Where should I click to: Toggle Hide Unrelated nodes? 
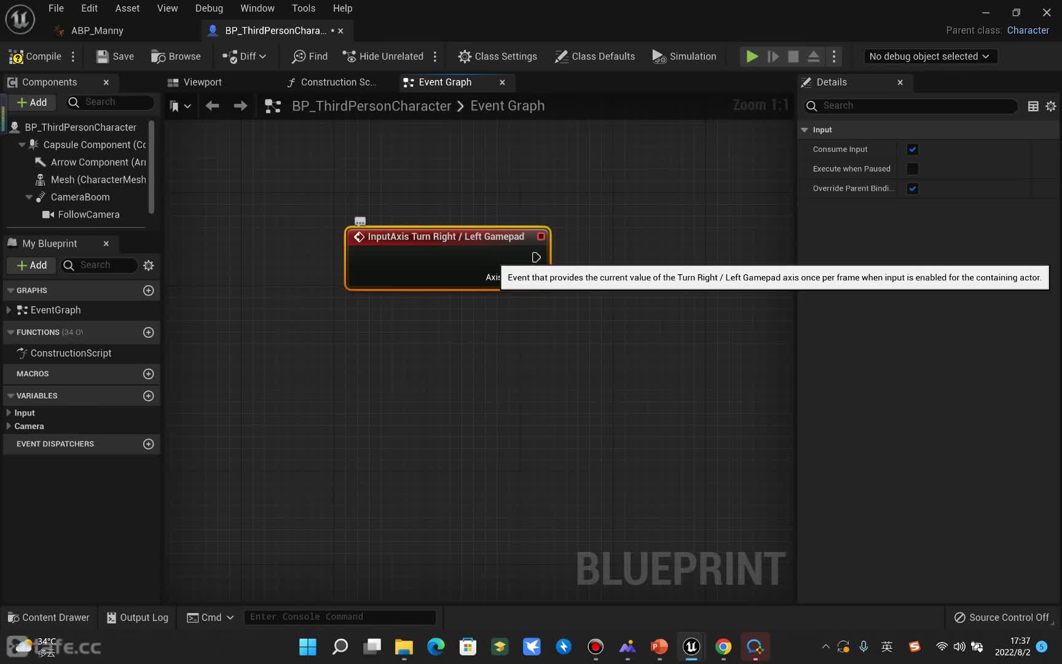(x=383, y=57)
